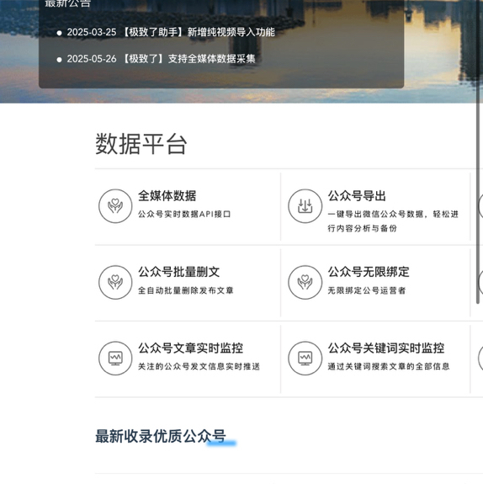Click the 关注的公众号发文信息实时推送 description

pos(199,366)
